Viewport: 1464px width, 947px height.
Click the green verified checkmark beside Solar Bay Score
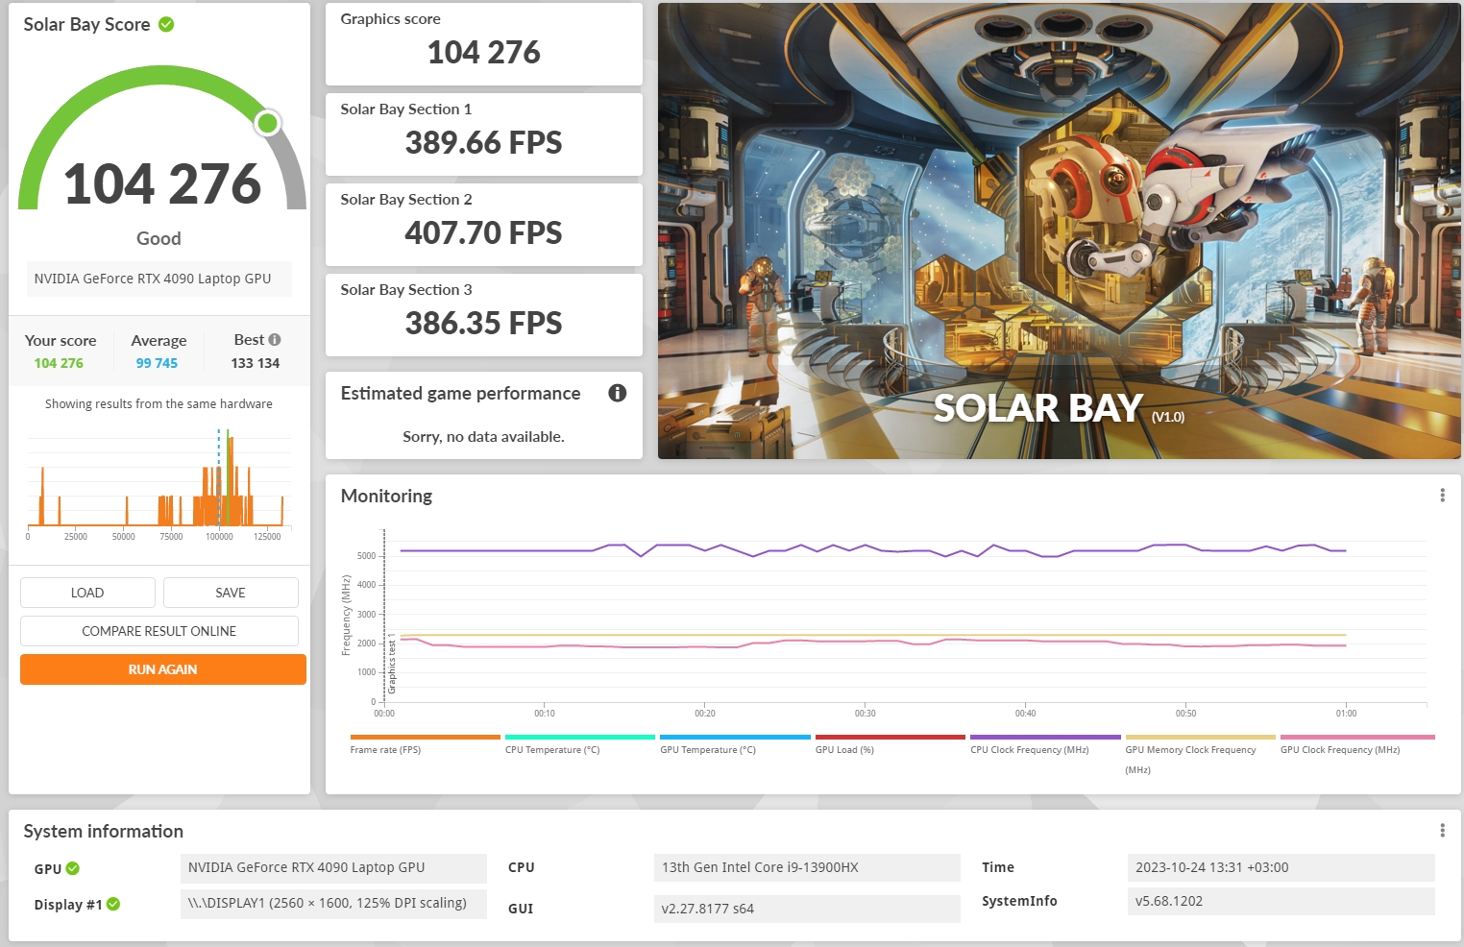tap(166, 25)
